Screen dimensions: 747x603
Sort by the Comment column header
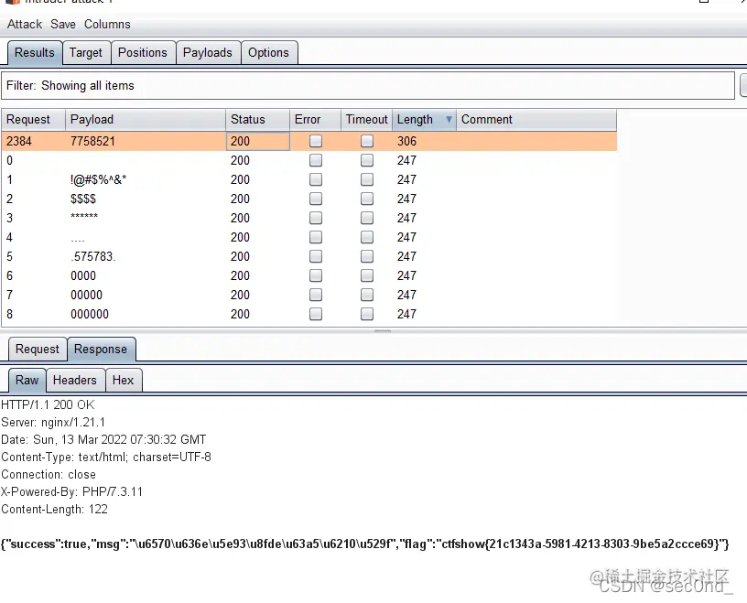coord(536,120)
